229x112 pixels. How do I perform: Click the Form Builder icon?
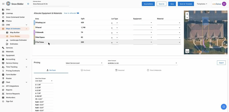(3, 74)
